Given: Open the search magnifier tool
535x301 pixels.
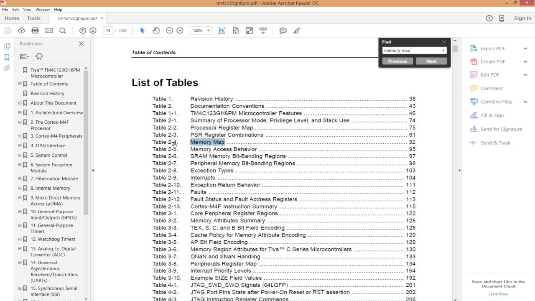Looking at the screenshot, I should coord(63,31).
